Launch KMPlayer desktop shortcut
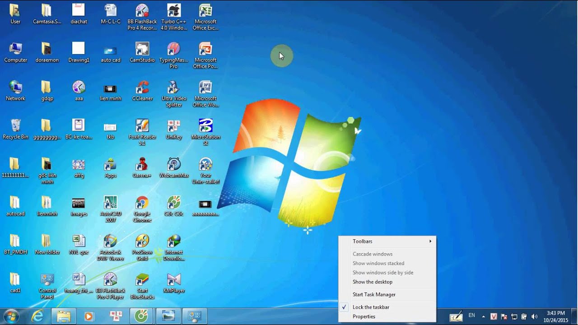The image size is (578, 325). [x=174, y=283]
